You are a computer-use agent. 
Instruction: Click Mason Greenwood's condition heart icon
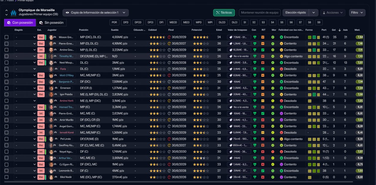[x=255, y=37]
